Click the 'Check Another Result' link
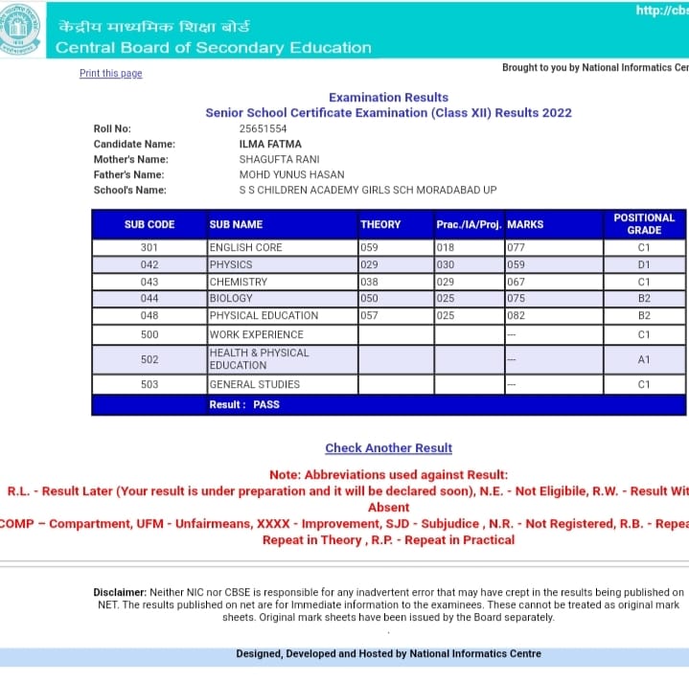Screen dimensions: 689x682 click(x=388, y=448)
